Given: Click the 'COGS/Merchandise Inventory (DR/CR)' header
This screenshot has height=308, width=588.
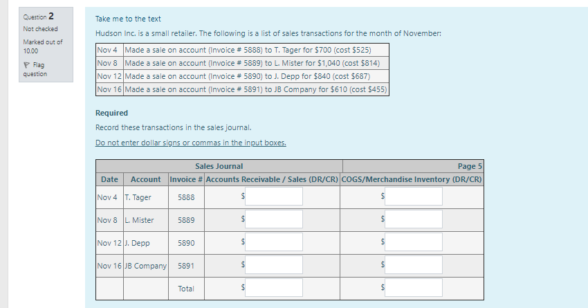Looking at the screenshot, I should [x=412, y=179].
